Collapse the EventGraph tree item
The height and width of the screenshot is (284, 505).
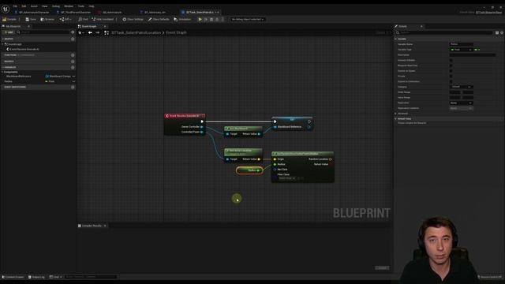pyautogui.click(x=3, y=44)
